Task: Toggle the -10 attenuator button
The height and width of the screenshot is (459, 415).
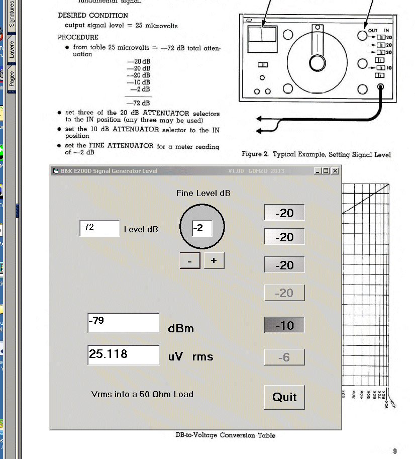Action: point(284,325)
